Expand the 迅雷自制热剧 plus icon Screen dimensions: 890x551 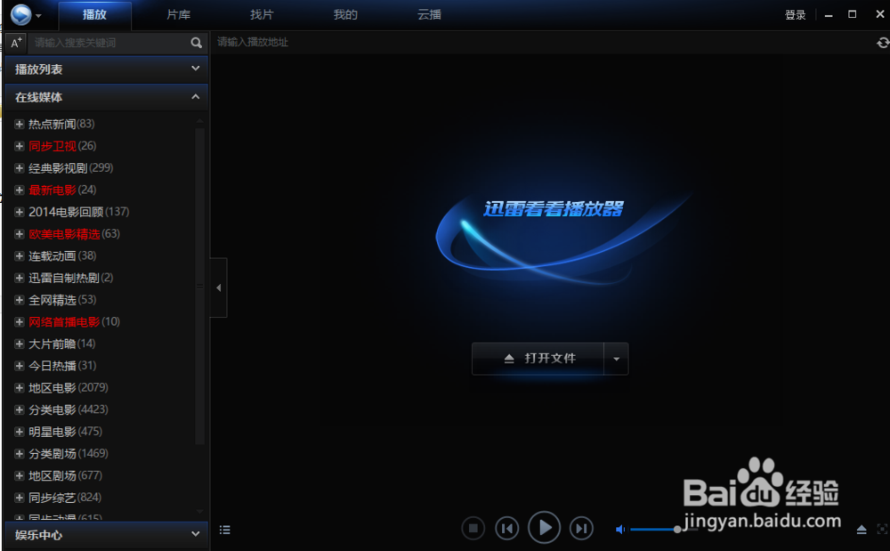(19, 278)
